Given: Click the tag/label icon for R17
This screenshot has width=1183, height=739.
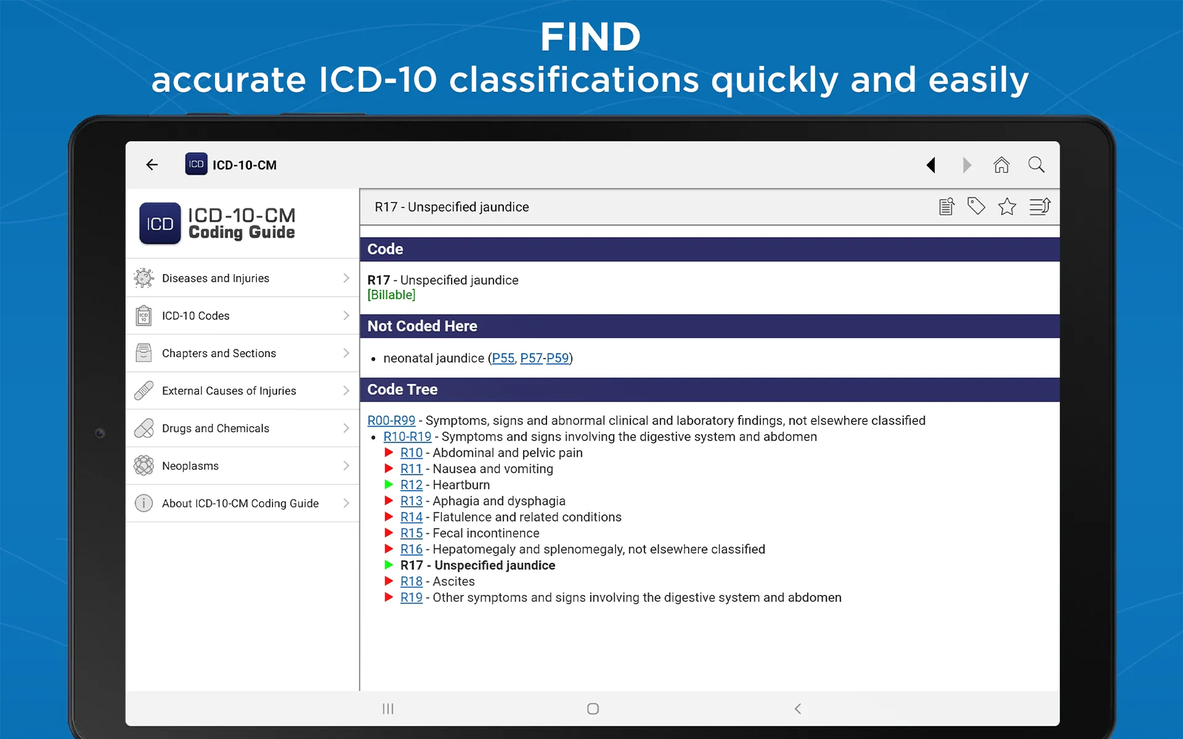Looking at the screenshot, I should 977,207.
